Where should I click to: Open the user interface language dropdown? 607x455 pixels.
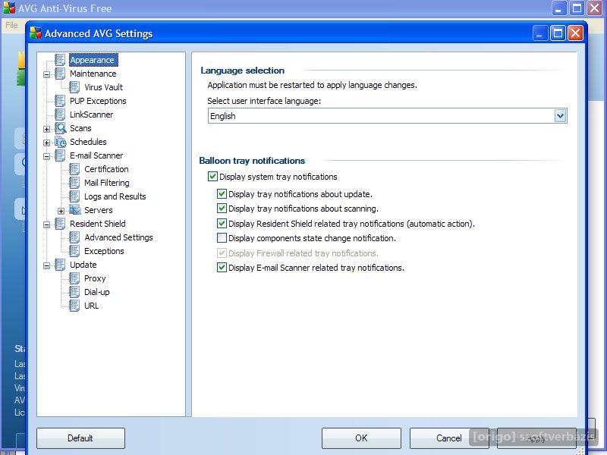pyautogui.click(x=560, y=116)
